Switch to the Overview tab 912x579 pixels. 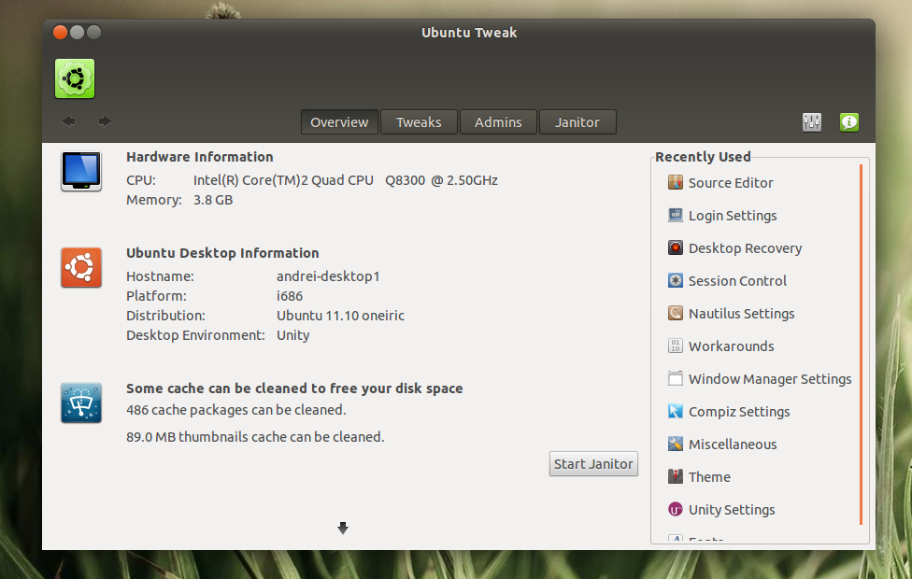pyautogui.click(x=339, y=122)
